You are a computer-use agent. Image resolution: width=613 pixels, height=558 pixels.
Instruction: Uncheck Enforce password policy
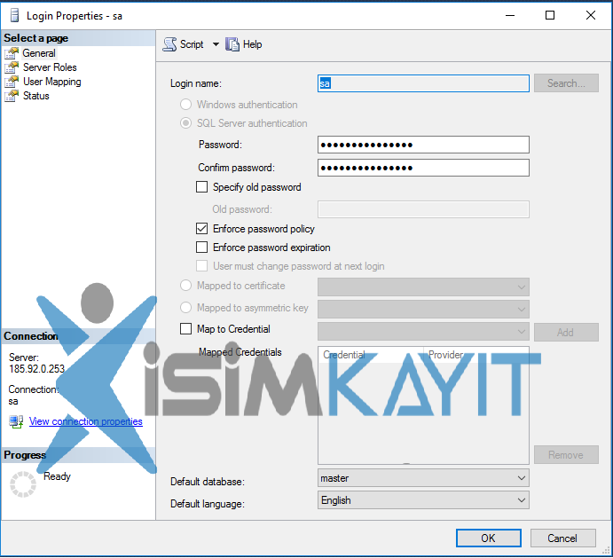click(201, 229)
